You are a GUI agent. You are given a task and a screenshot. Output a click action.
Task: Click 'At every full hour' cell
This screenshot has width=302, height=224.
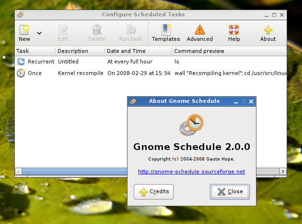coord(130,62)
